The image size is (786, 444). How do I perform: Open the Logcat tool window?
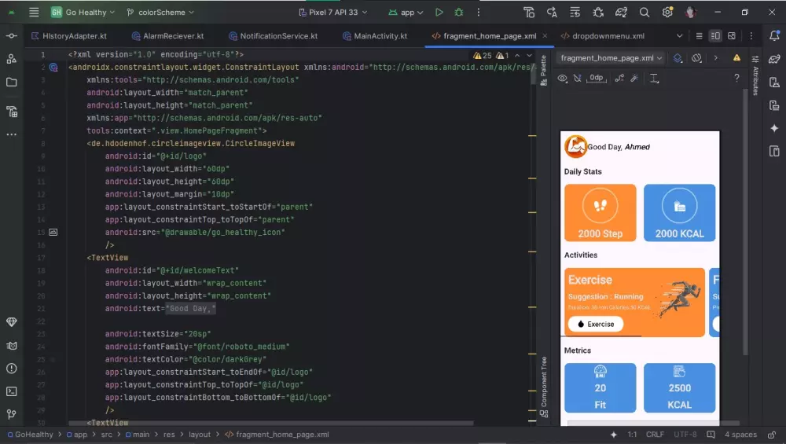[12, 345]
